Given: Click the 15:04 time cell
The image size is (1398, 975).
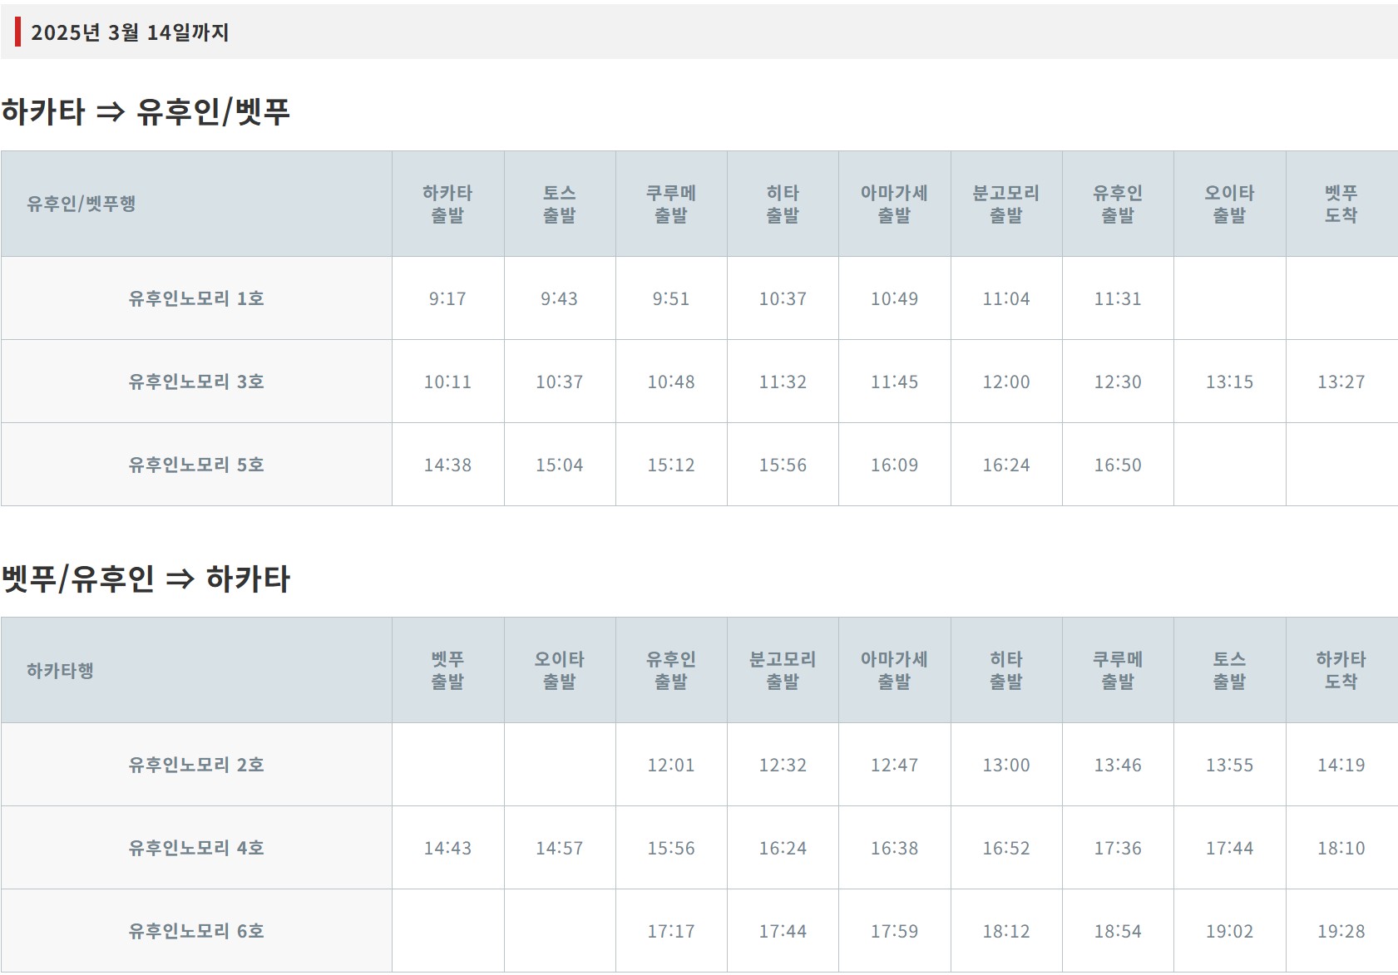Looking at the screenshot, I should click(x=559, y=465).
